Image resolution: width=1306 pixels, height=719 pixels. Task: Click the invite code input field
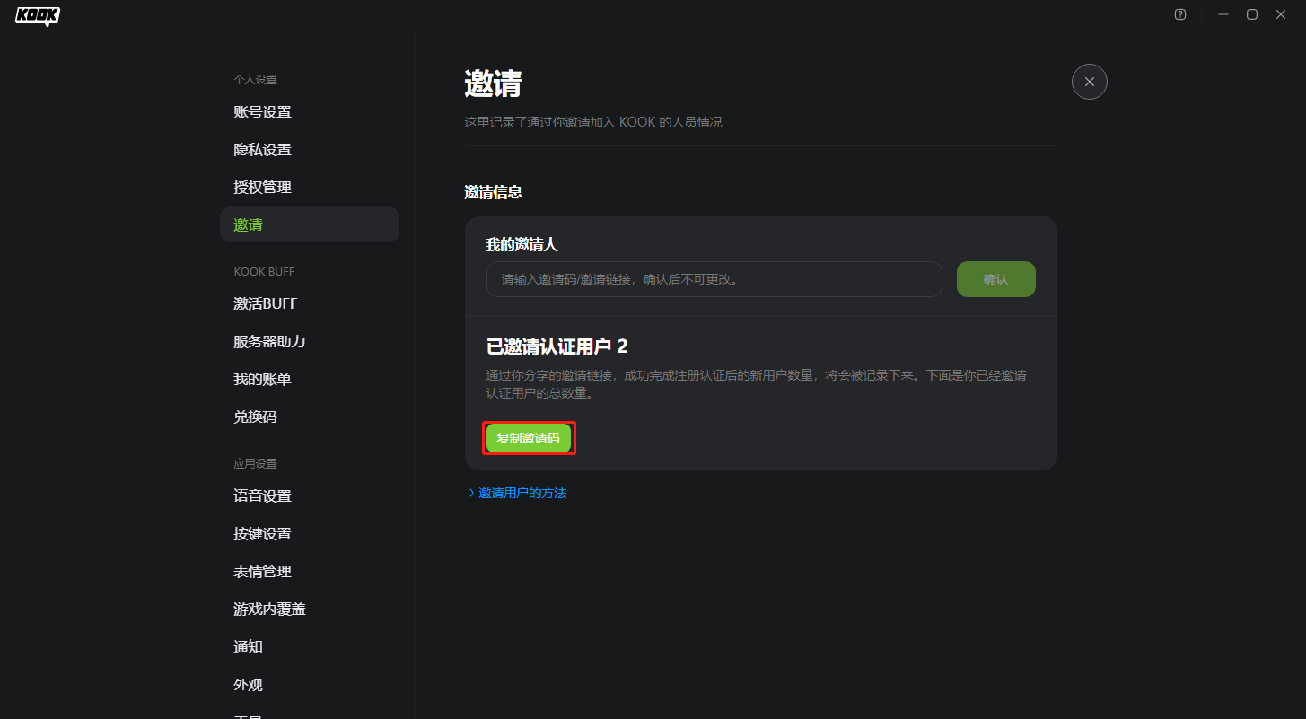(714, 279)
